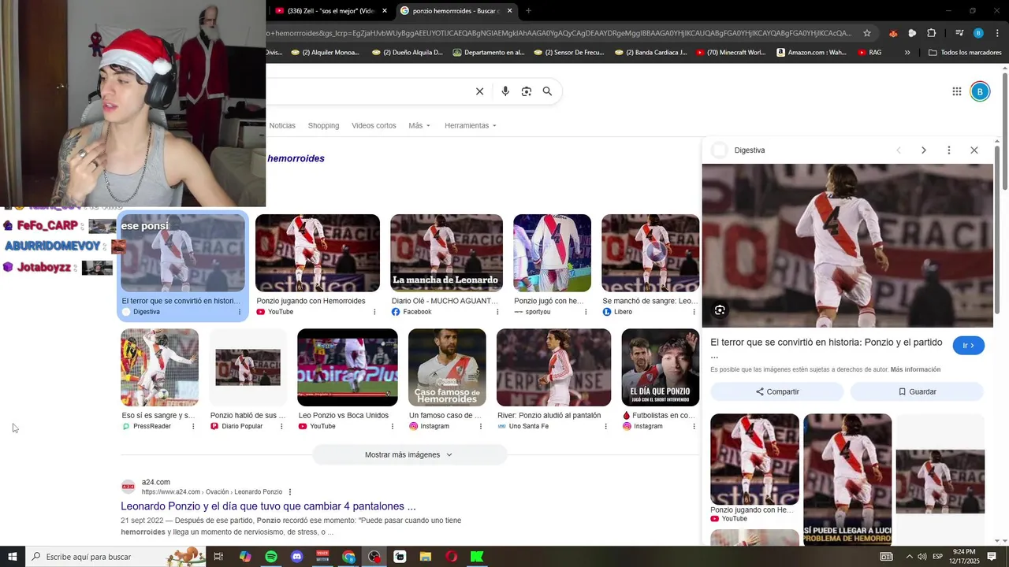Open the Google apps grid
The width and height of the screenshot is (1009, 567).
pyautogui.click(x=957, y=91)
